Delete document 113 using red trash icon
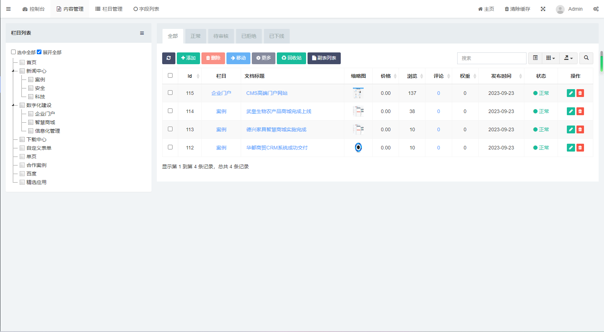The height and width of the screenshot is (332, 604). (x=580, y=129)
